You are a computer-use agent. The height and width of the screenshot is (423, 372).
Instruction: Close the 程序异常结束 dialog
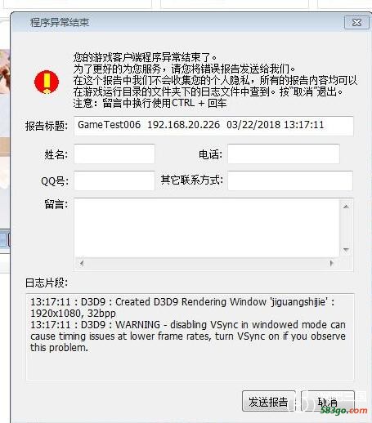click(x=356, y=22)
